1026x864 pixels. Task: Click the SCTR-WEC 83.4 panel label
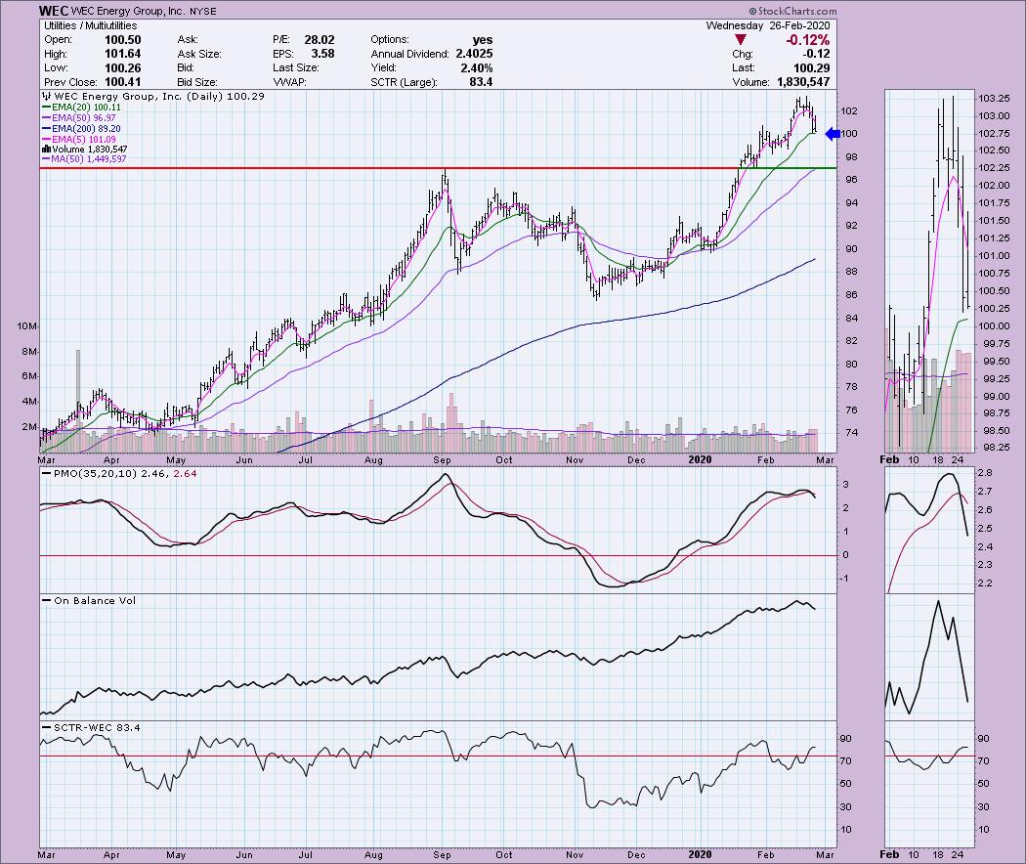pos(91,727)
